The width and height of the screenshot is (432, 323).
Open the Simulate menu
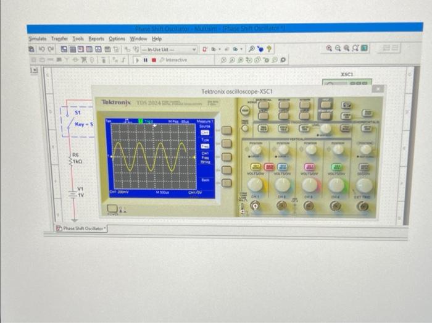(38, 38)
